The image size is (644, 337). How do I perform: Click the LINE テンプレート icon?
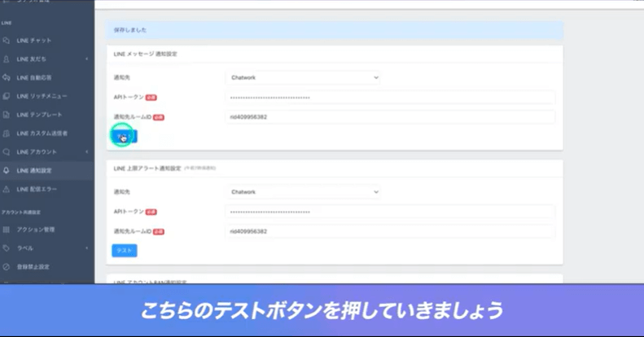(7, 115)
